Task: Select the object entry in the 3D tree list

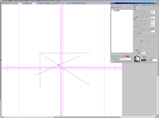Action: click(x=118, y=10)
